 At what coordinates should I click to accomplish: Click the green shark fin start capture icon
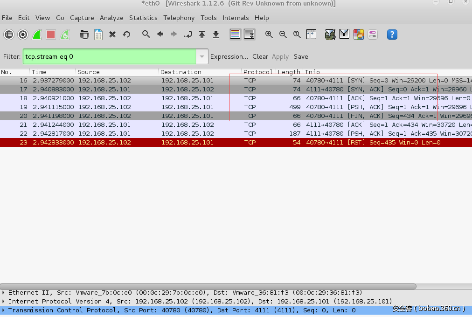pos(37,34)
